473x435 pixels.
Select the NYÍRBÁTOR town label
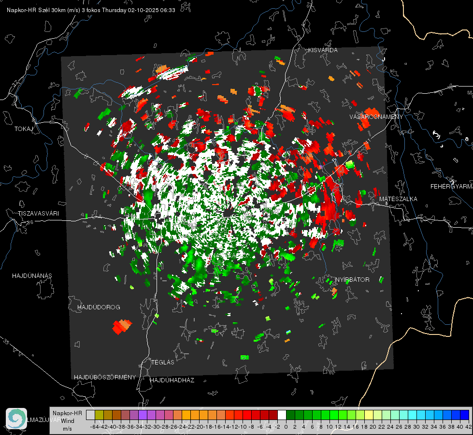click(352, 279)
